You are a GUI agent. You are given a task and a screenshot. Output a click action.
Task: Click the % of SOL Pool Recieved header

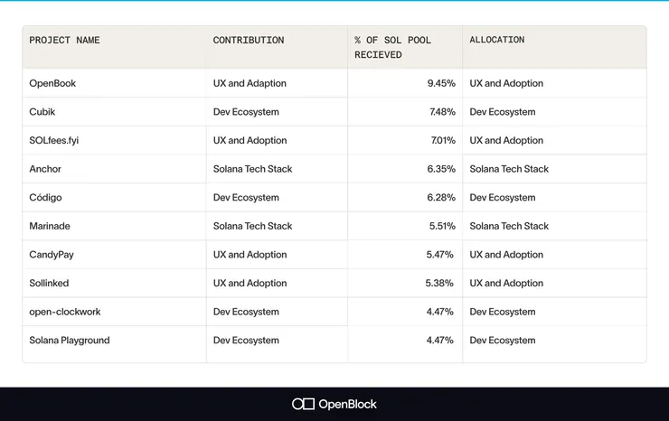392,47
